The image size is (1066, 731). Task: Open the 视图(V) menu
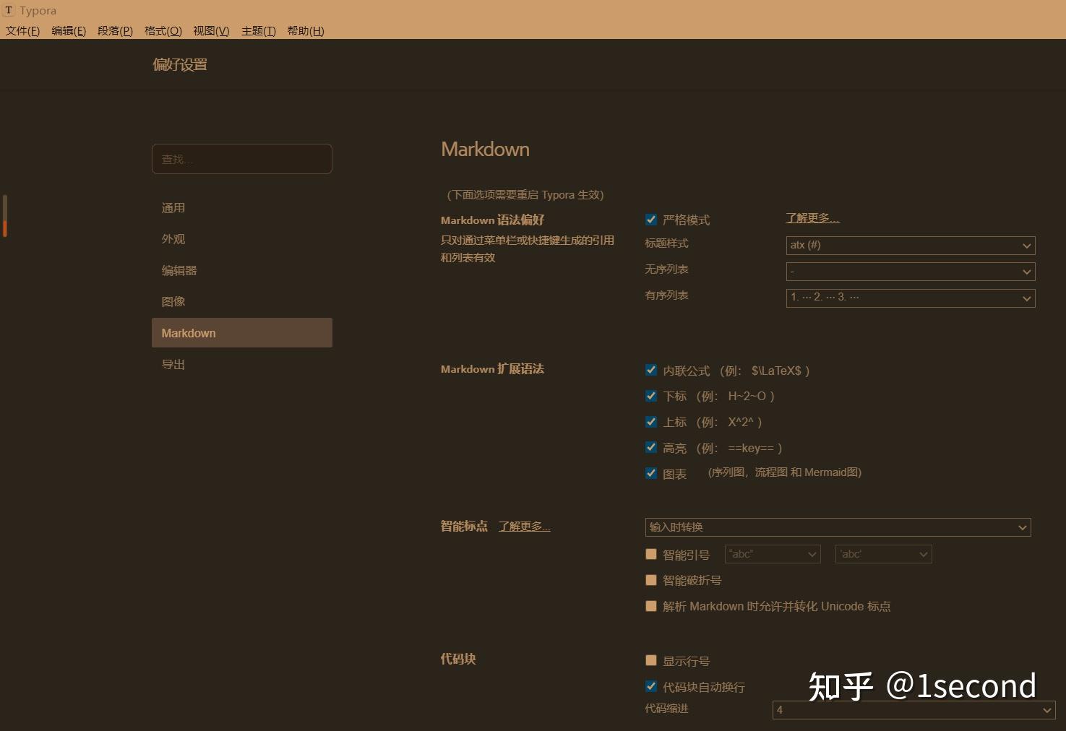pyautogui.click(x=210, y=31)
